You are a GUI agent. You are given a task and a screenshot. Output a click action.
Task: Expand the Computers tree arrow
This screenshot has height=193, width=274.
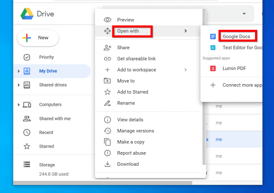pos(19,105)
